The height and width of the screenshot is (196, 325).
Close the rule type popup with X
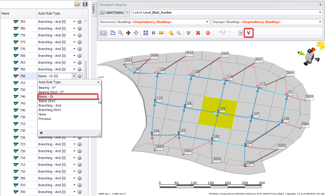(41, 133)
